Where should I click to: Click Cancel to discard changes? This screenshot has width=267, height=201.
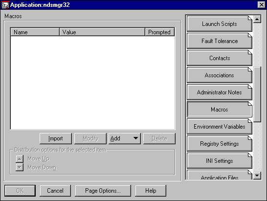[x=55, y=191]
